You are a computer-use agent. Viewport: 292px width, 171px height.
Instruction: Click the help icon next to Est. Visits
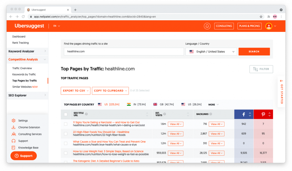pyautogui.click(x=165, y=114)
